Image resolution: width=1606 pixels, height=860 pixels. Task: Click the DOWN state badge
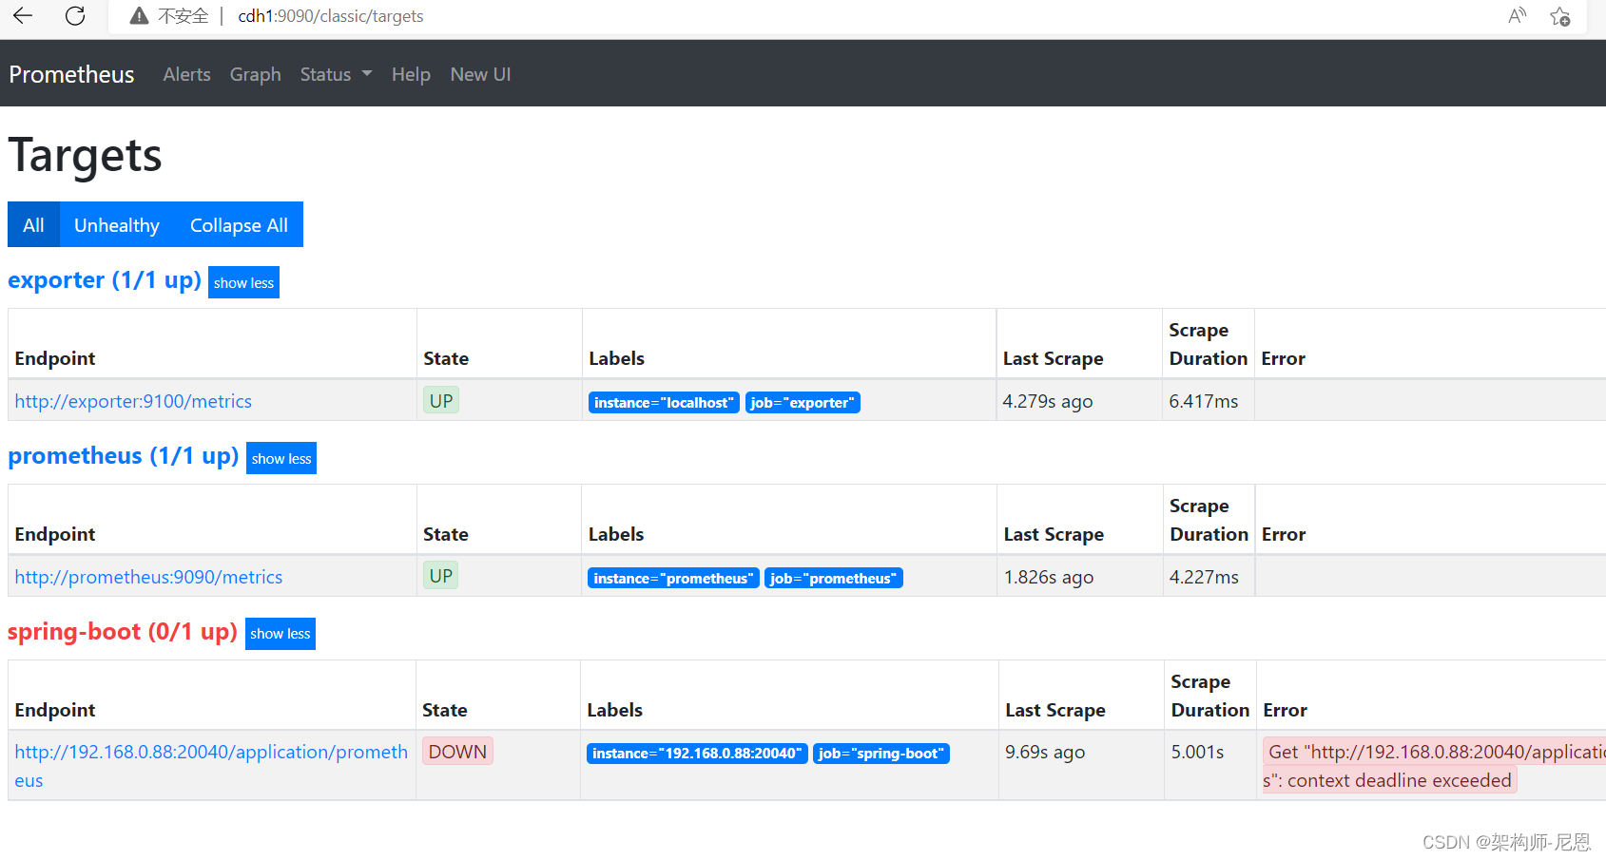pyautogui.click(x=457, y=751)
